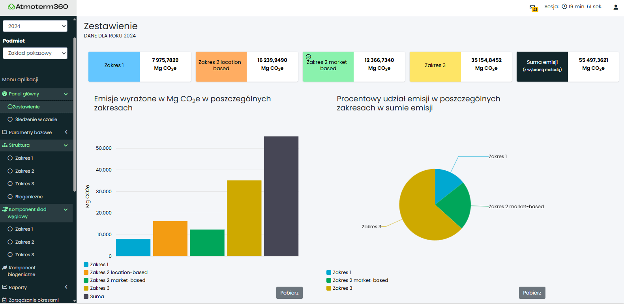Viewport: 624px width, 304px height.
Task: Click the Komponent biogeniczne leaf icon
Action: pyautogui.click(x=5, y=268)
